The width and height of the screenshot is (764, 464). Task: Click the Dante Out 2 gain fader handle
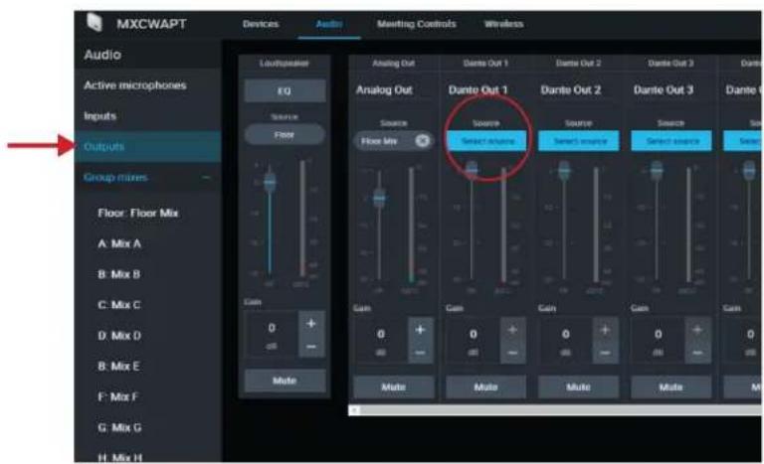564,171
